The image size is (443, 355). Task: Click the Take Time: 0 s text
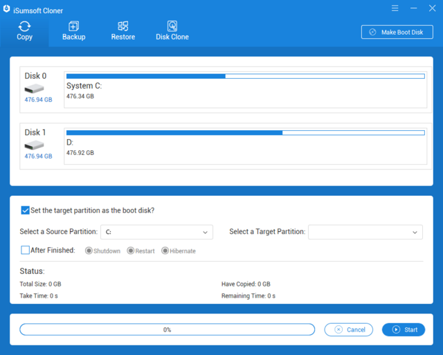[39, 296]
